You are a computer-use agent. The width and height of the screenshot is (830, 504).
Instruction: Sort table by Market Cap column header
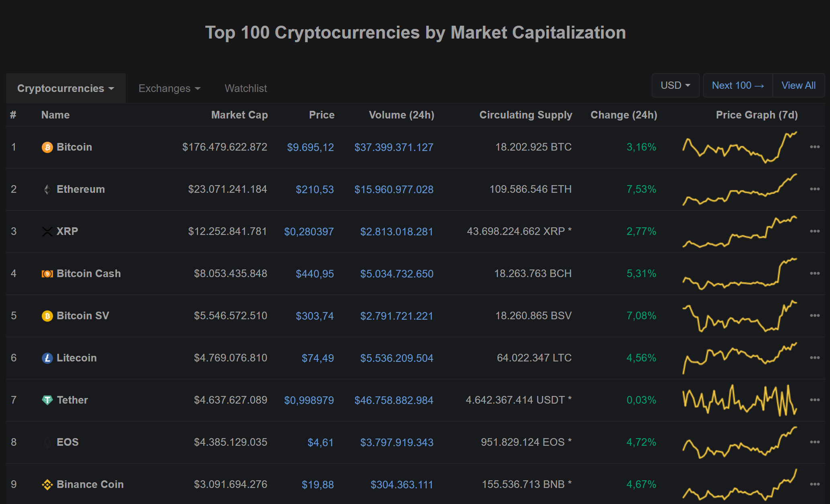tap(239, 115)
